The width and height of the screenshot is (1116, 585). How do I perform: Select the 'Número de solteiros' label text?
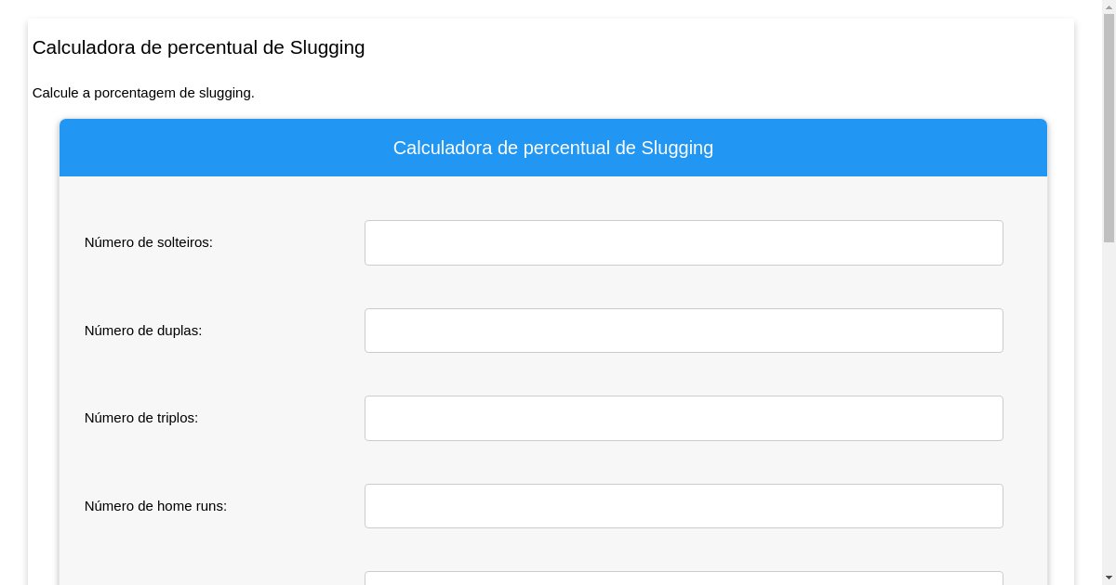point(148,242)
